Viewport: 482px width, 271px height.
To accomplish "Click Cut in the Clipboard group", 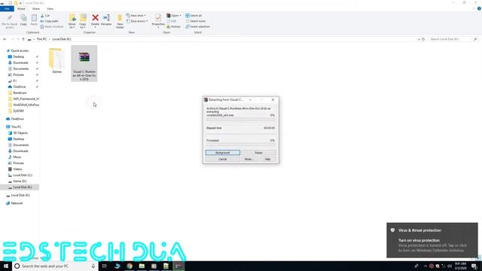I will click(45, 15).
